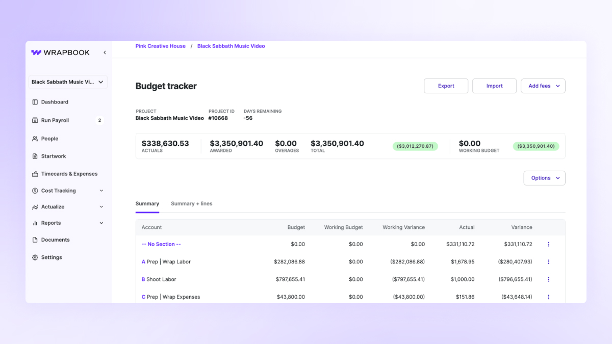Image resolution: width=612 pixels, height=344 pixels.
Task: Click the Timecards & Expenses icon
Action: (x=35, y=174)
